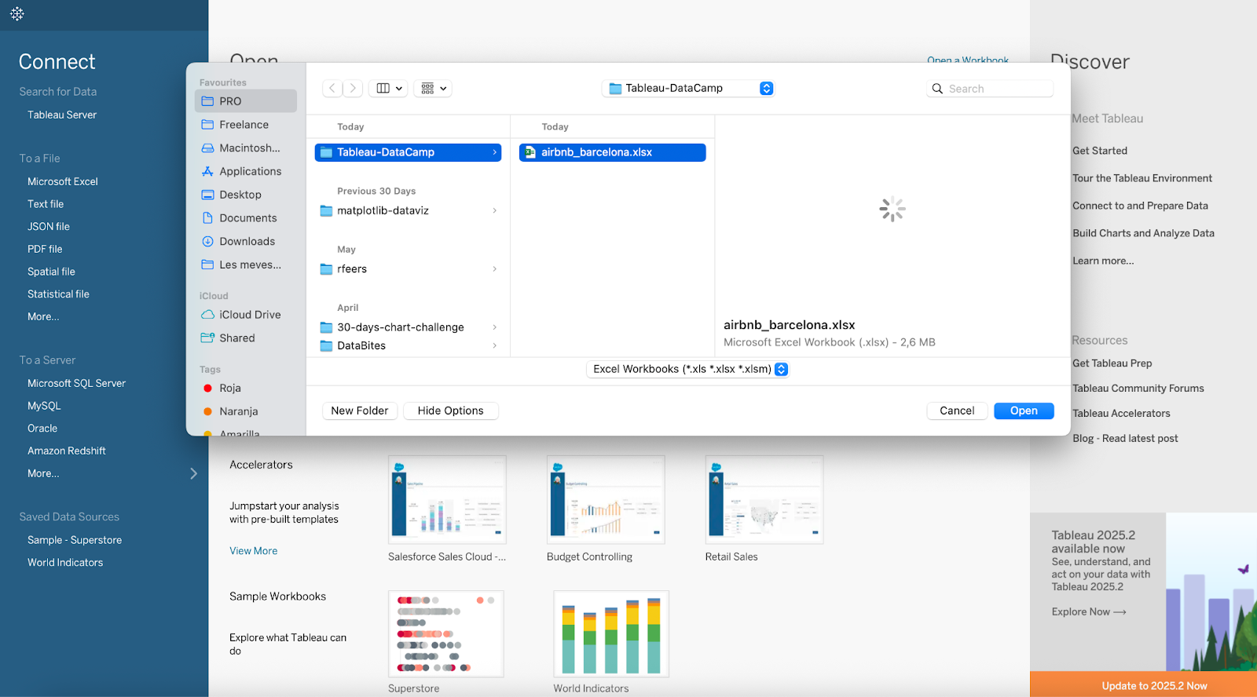Screen dimensions: 1257x697
Task: Click the iCloud Drive cloud icon
Action: click(x=207, y=315)
